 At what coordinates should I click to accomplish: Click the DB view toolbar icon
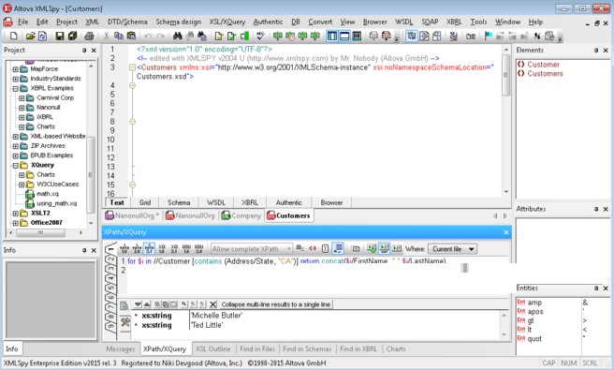point(357,36)
